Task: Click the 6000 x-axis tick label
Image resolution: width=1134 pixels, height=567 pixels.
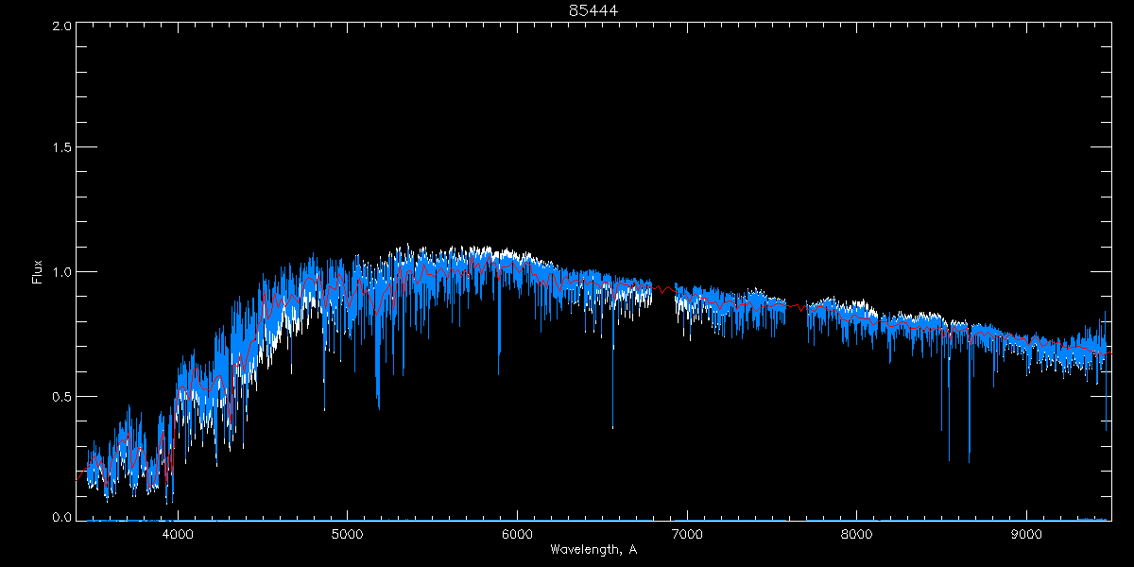Action: [517, 534]
